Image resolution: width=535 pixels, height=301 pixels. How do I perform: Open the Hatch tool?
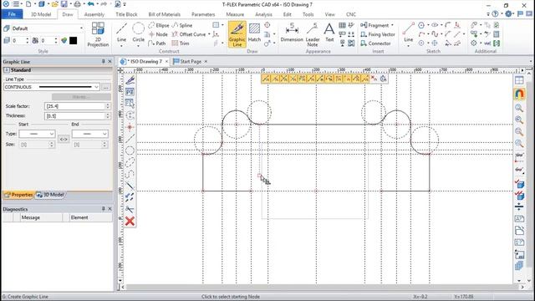tap(254, 33)
